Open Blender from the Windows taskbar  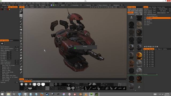80,94
